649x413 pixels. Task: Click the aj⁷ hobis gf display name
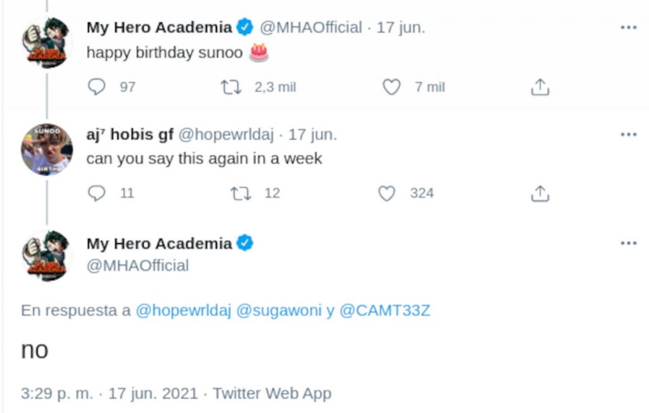tap(129, 134)
